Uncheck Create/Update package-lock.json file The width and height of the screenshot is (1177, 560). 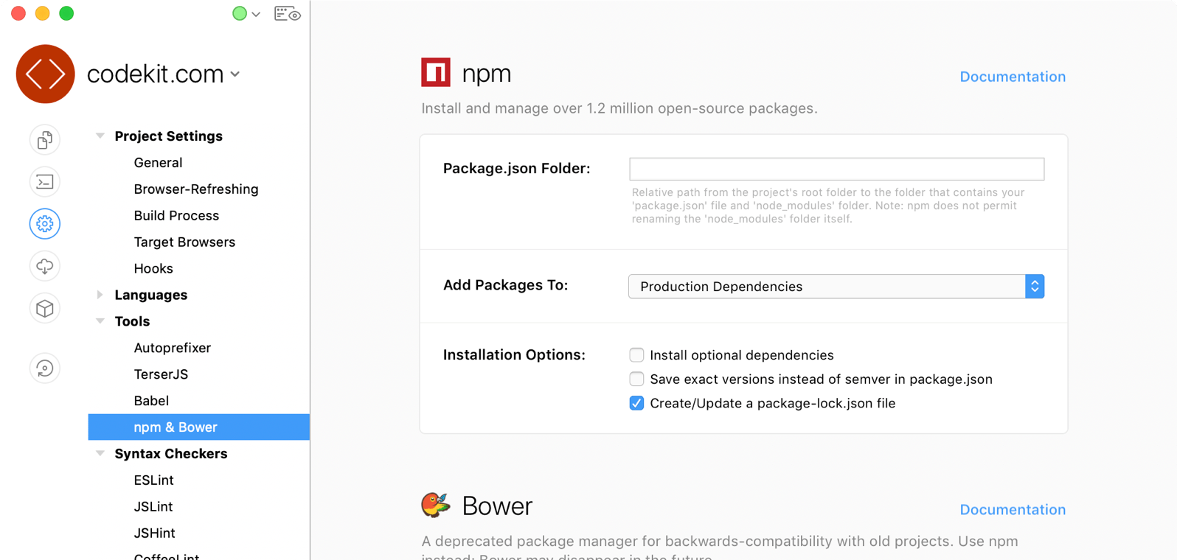636,403
